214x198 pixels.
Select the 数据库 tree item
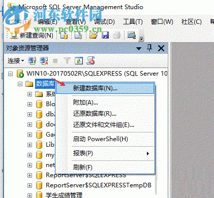[x=45, y=84]
